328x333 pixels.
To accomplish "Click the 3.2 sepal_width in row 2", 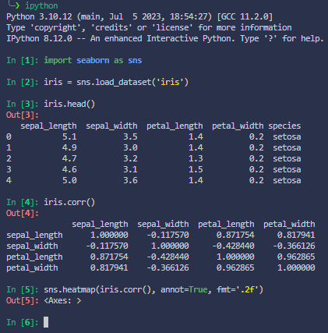I will click(130, 158).
